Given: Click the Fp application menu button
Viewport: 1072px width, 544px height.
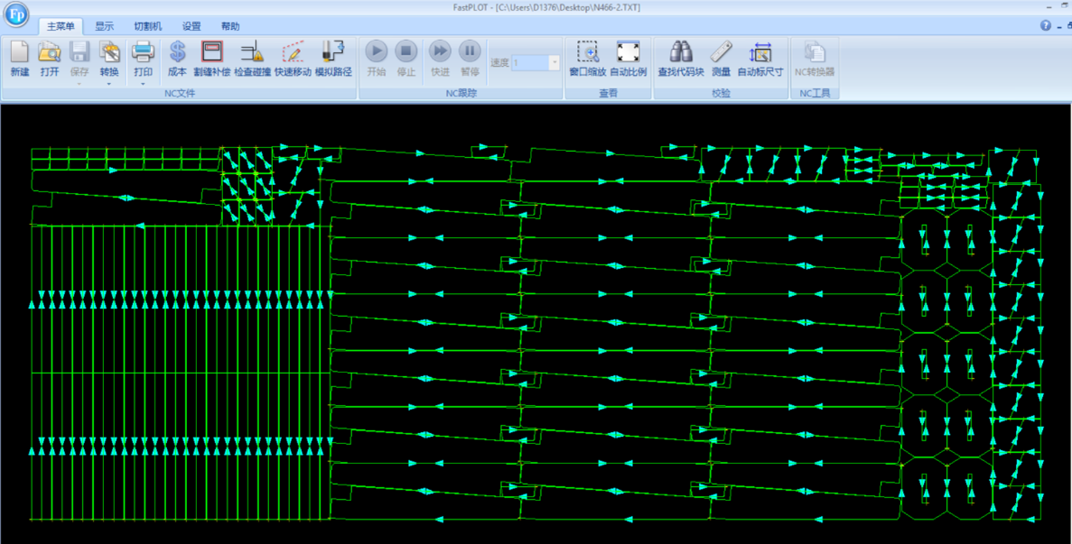Looking at the screenshot, I should tap(16, 15).
